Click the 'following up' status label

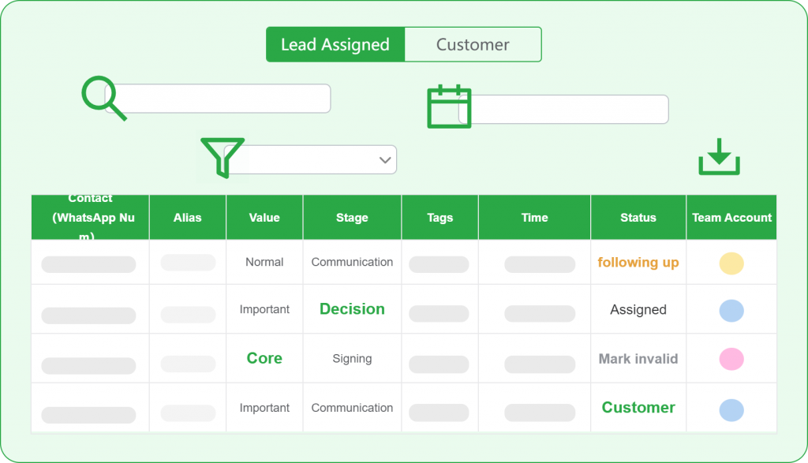pos(638,262)
